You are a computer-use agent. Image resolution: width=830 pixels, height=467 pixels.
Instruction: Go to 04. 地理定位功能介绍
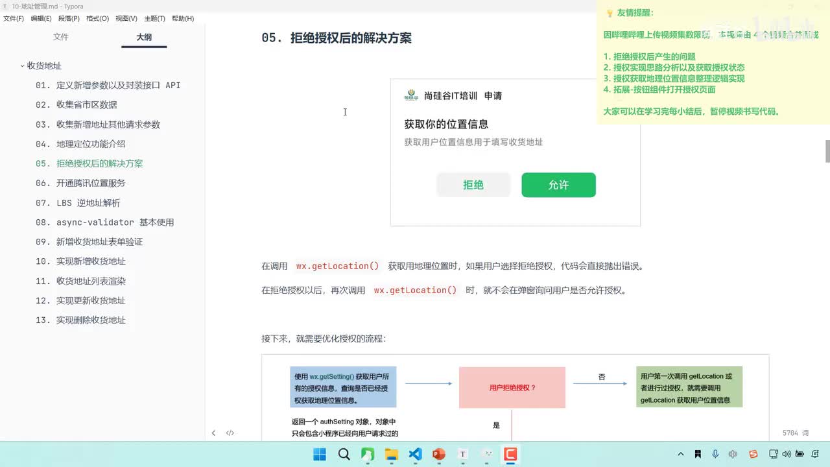(x=81, y=144)
